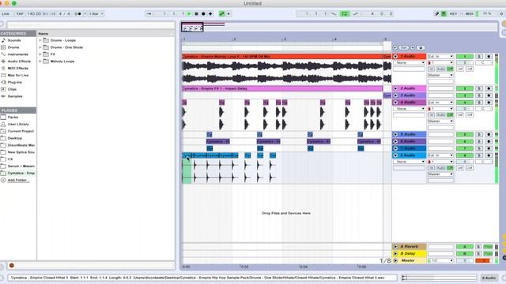Click Add Folder link
Image resolution: width=506 pixels, height=284 pixels.
pos(18,181)
